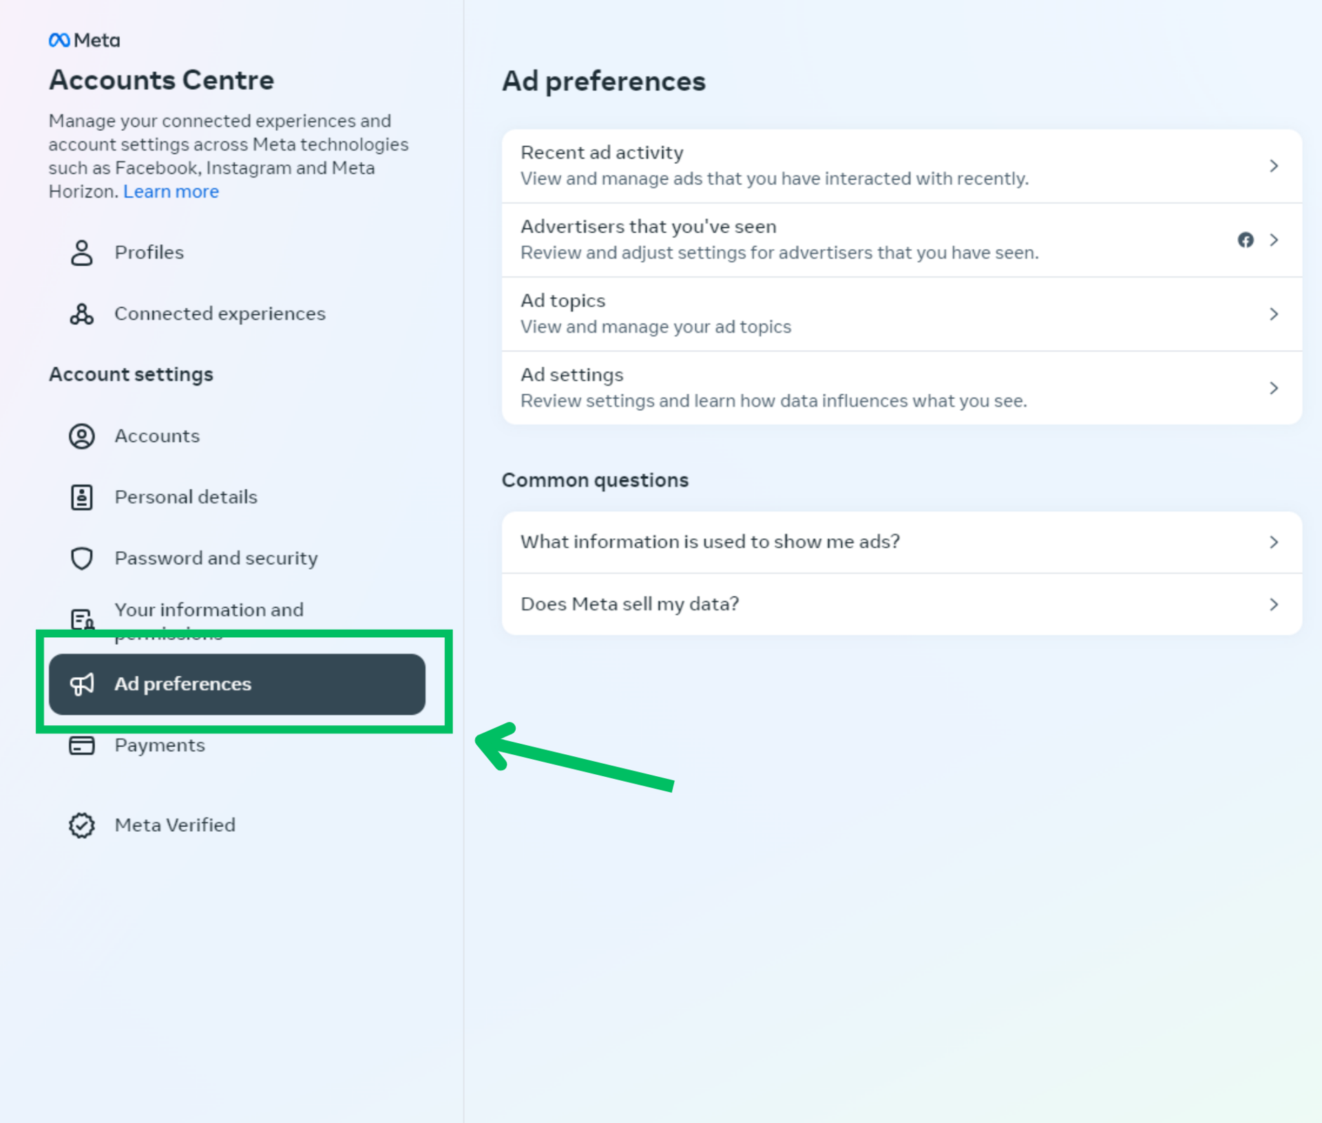
Task: Click the Meta Verified badge icon
Action: 81,825
